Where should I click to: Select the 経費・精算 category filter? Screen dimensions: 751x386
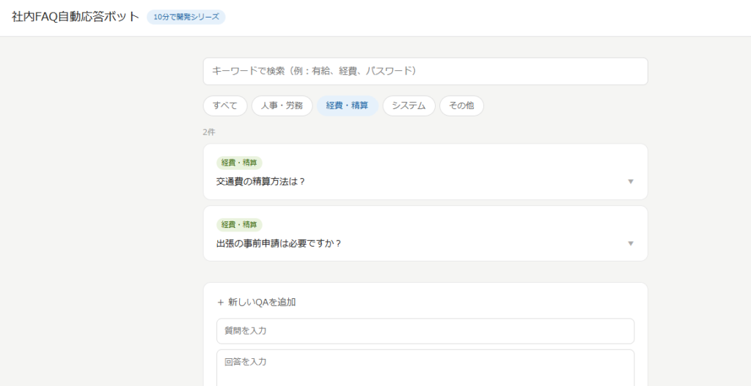[347, 105]
